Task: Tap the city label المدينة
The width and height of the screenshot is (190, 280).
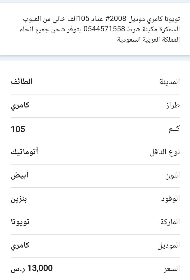Action: (170, 82)
